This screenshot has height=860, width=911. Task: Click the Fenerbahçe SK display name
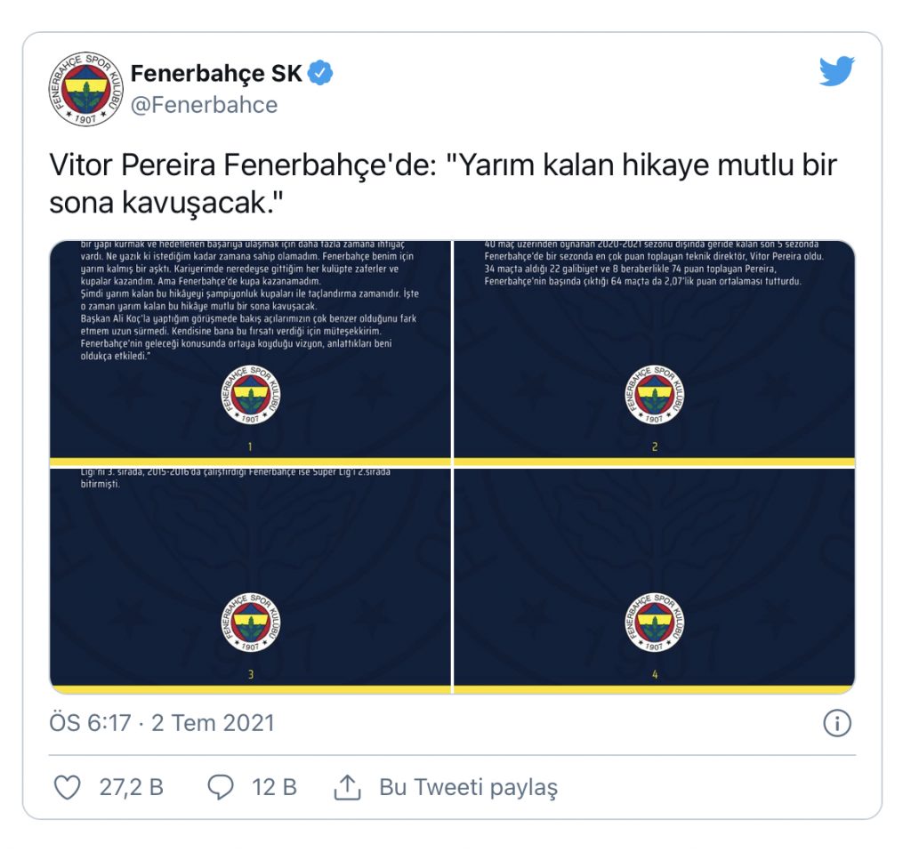point(216,74)
